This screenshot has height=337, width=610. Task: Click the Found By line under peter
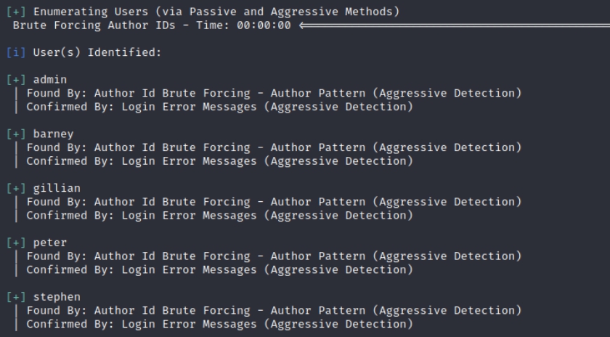click(274, 256)
